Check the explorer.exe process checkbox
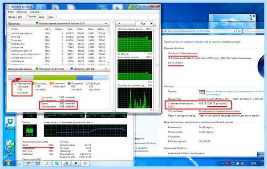 [x=9, y=61]
